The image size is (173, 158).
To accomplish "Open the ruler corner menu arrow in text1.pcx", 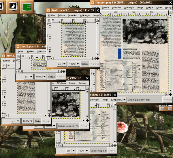I will (48, 21).
